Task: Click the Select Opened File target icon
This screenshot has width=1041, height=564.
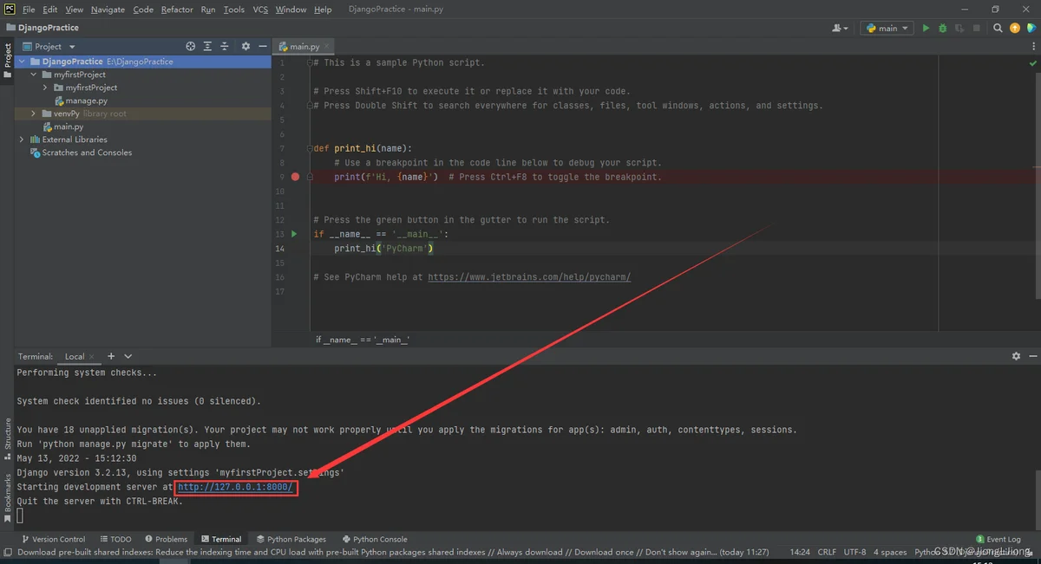Action: click(191, 46)
